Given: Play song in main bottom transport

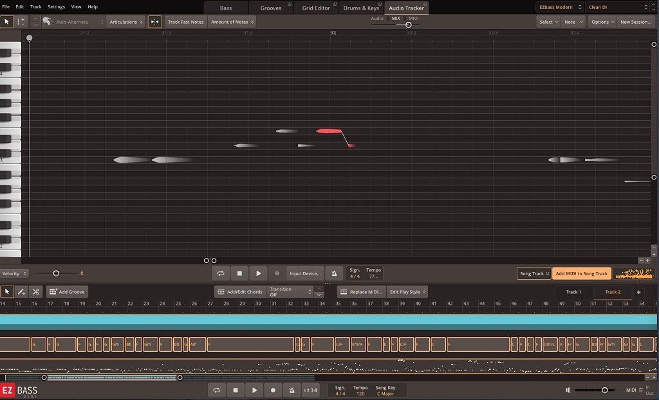Looking at the screenshot, I should click(254, 390).
